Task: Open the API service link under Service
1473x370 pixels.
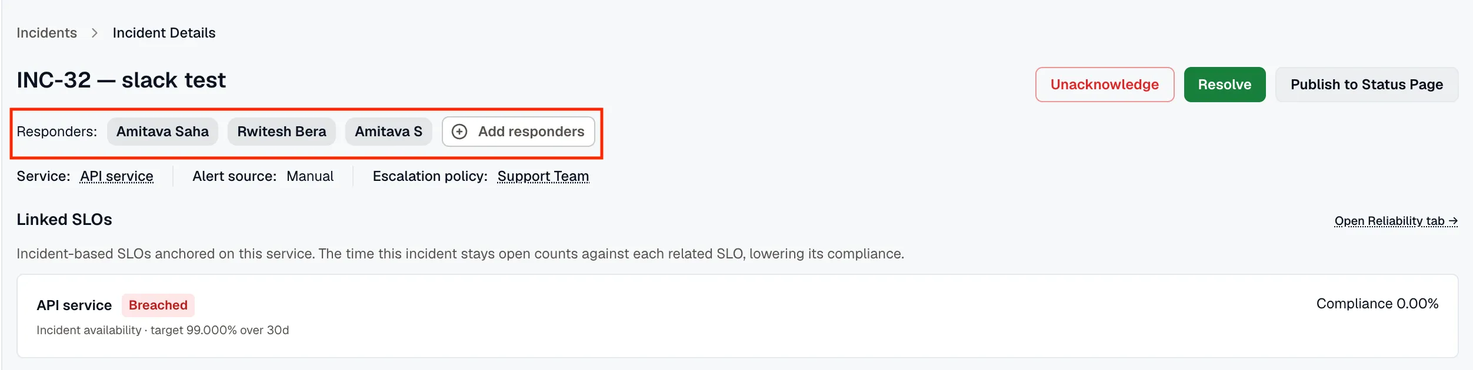Action: pos(116,176)
